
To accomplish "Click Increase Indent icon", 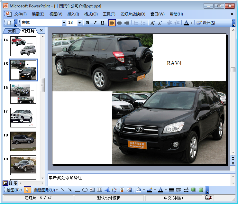I will [x=177, y=23].
